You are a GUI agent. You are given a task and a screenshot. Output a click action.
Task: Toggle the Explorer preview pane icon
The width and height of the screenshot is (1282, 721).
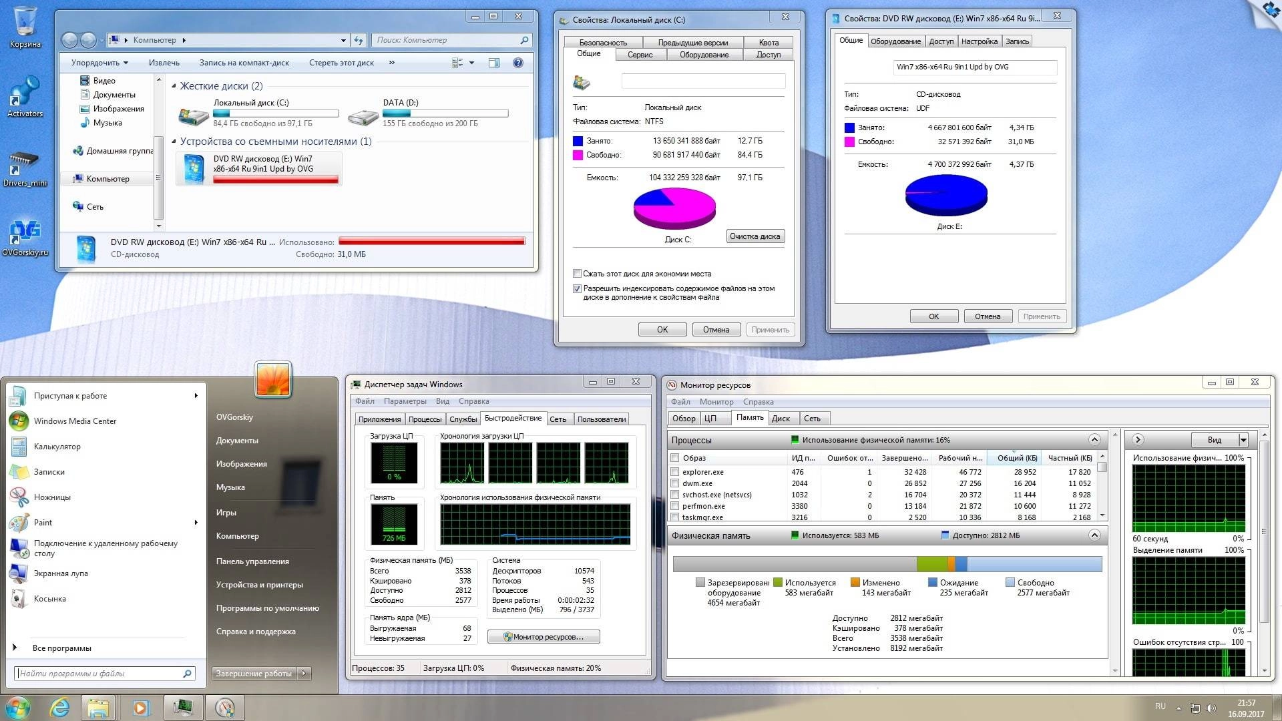pos(494,63)
